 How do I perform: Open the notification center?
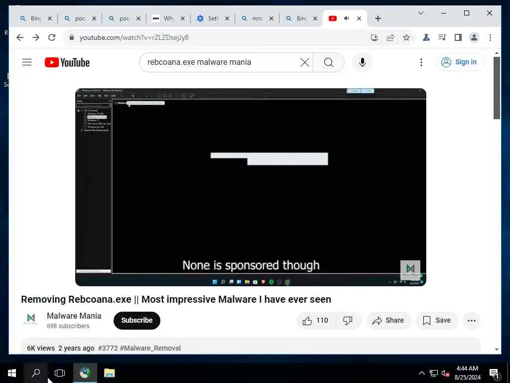(494, 373)
